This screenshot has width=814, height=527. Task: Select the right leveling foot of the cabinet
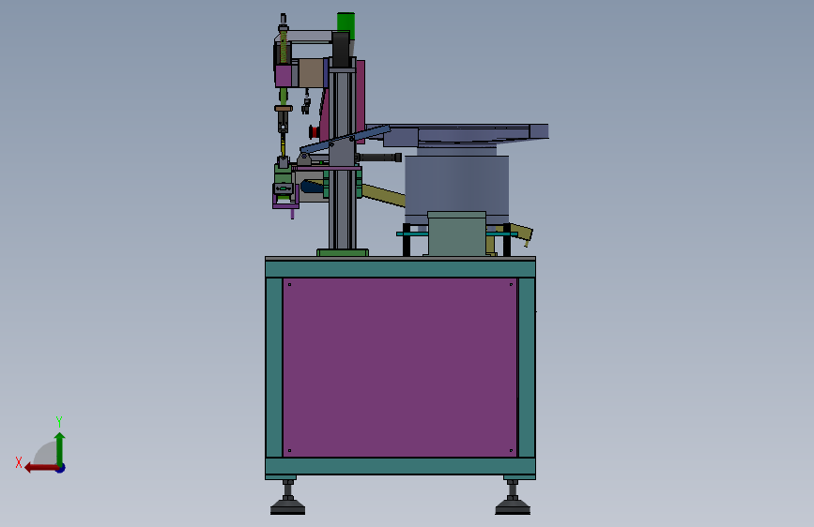click(x=513, y=499)
